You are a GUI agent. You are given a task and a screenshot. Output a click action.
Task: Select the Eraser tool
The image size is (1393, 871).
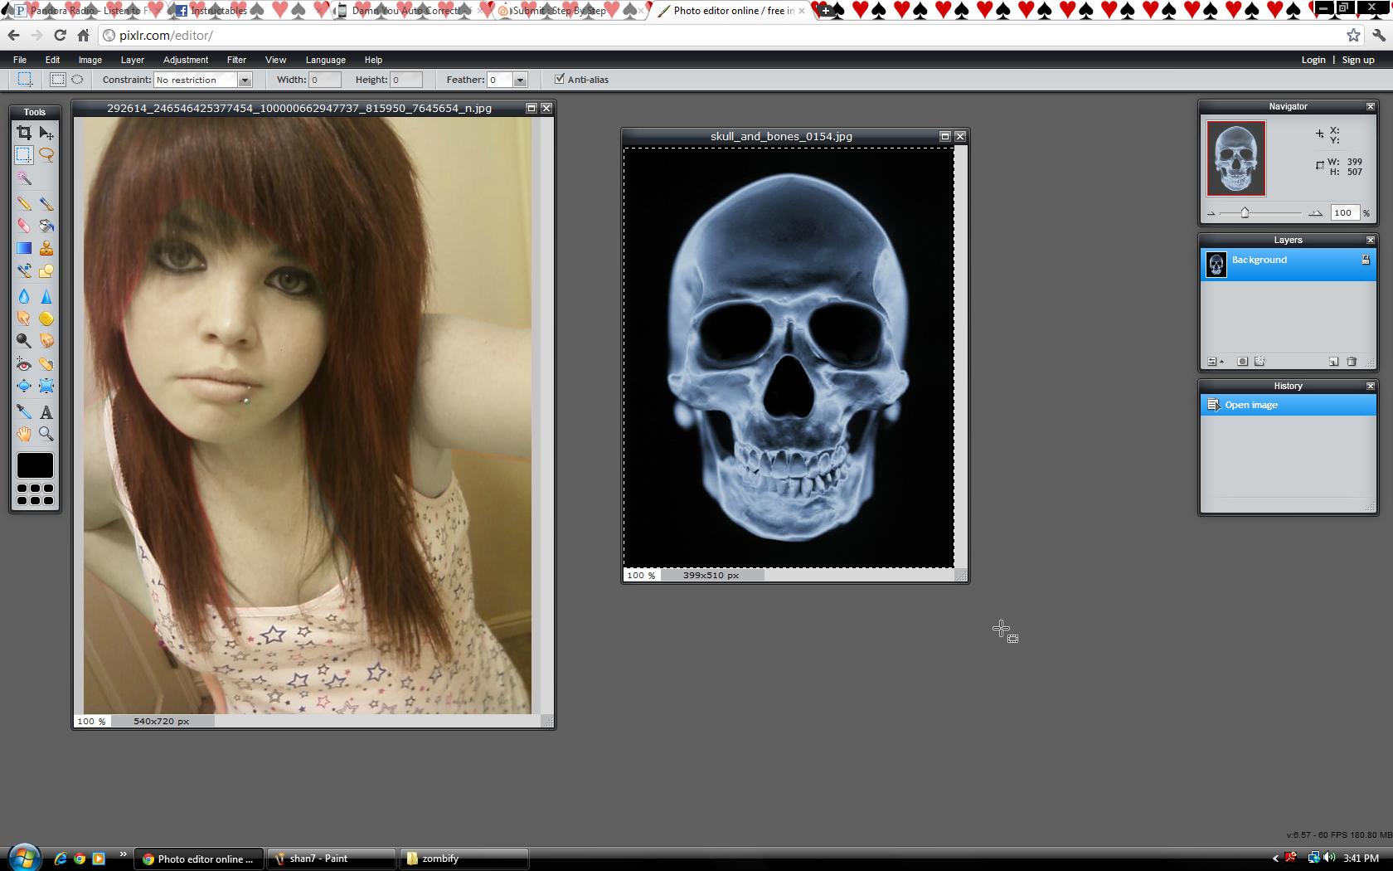[24, 226]
